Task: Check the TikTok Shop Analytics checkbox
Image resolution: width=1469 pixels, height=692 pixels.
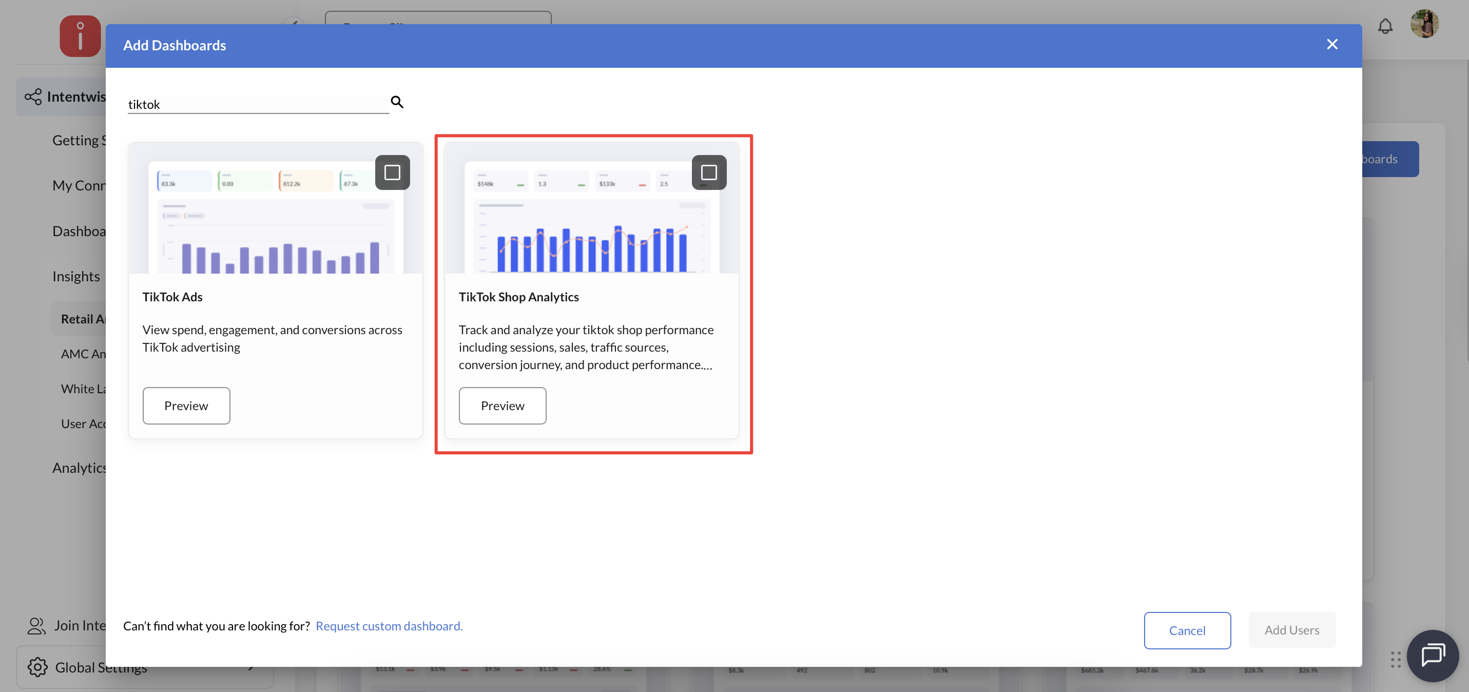Action: [708, 172]
